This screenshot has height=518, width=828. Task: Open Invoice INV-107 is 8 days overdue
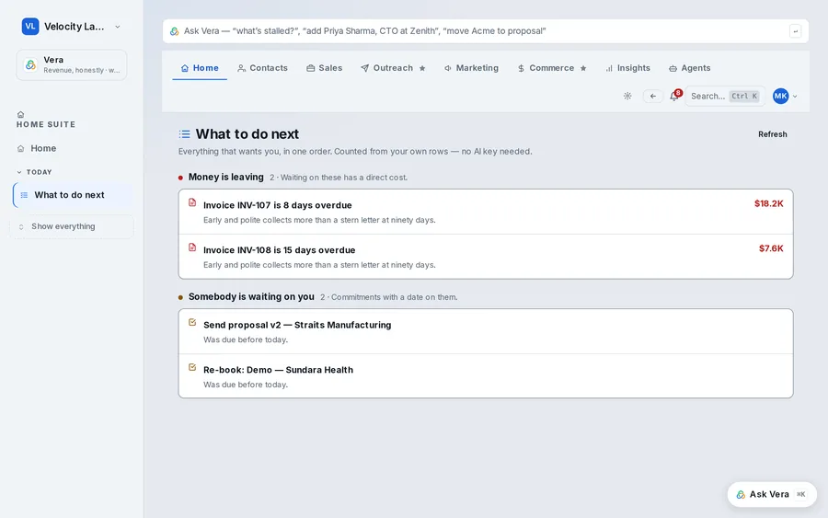point(485,212)
